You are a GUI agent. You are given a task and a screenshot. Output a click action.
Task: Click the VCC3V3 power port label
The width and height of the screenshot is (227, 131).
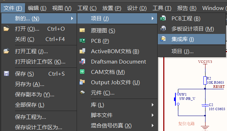tap(205, 62)
